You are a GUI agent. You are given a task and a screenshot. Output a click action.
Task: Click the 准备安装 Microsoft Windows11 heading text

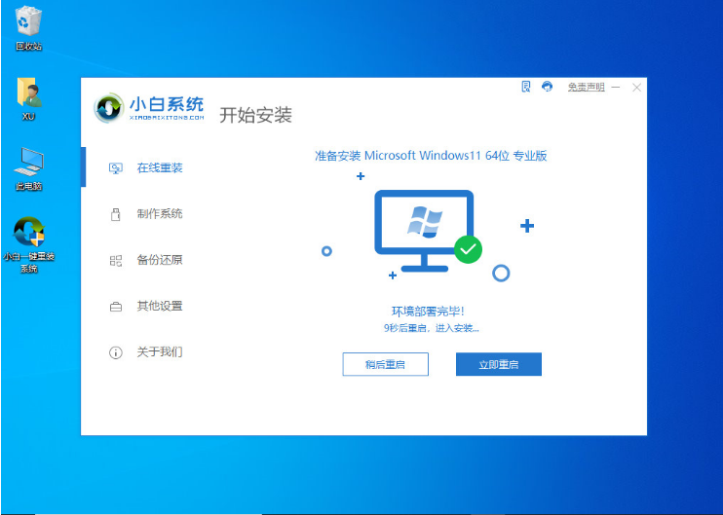pos(431,156)
